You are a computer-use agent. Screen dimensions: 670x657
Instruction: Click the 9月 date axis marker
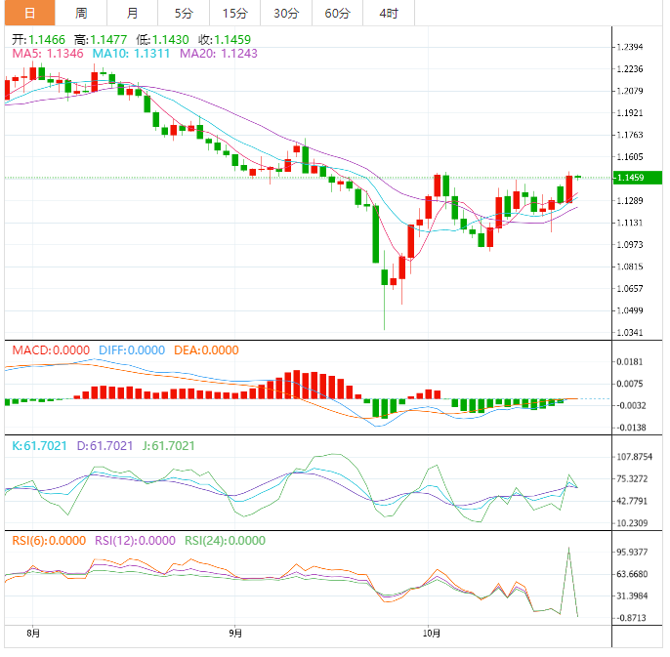pyautogui.click(x=235, y=633)
